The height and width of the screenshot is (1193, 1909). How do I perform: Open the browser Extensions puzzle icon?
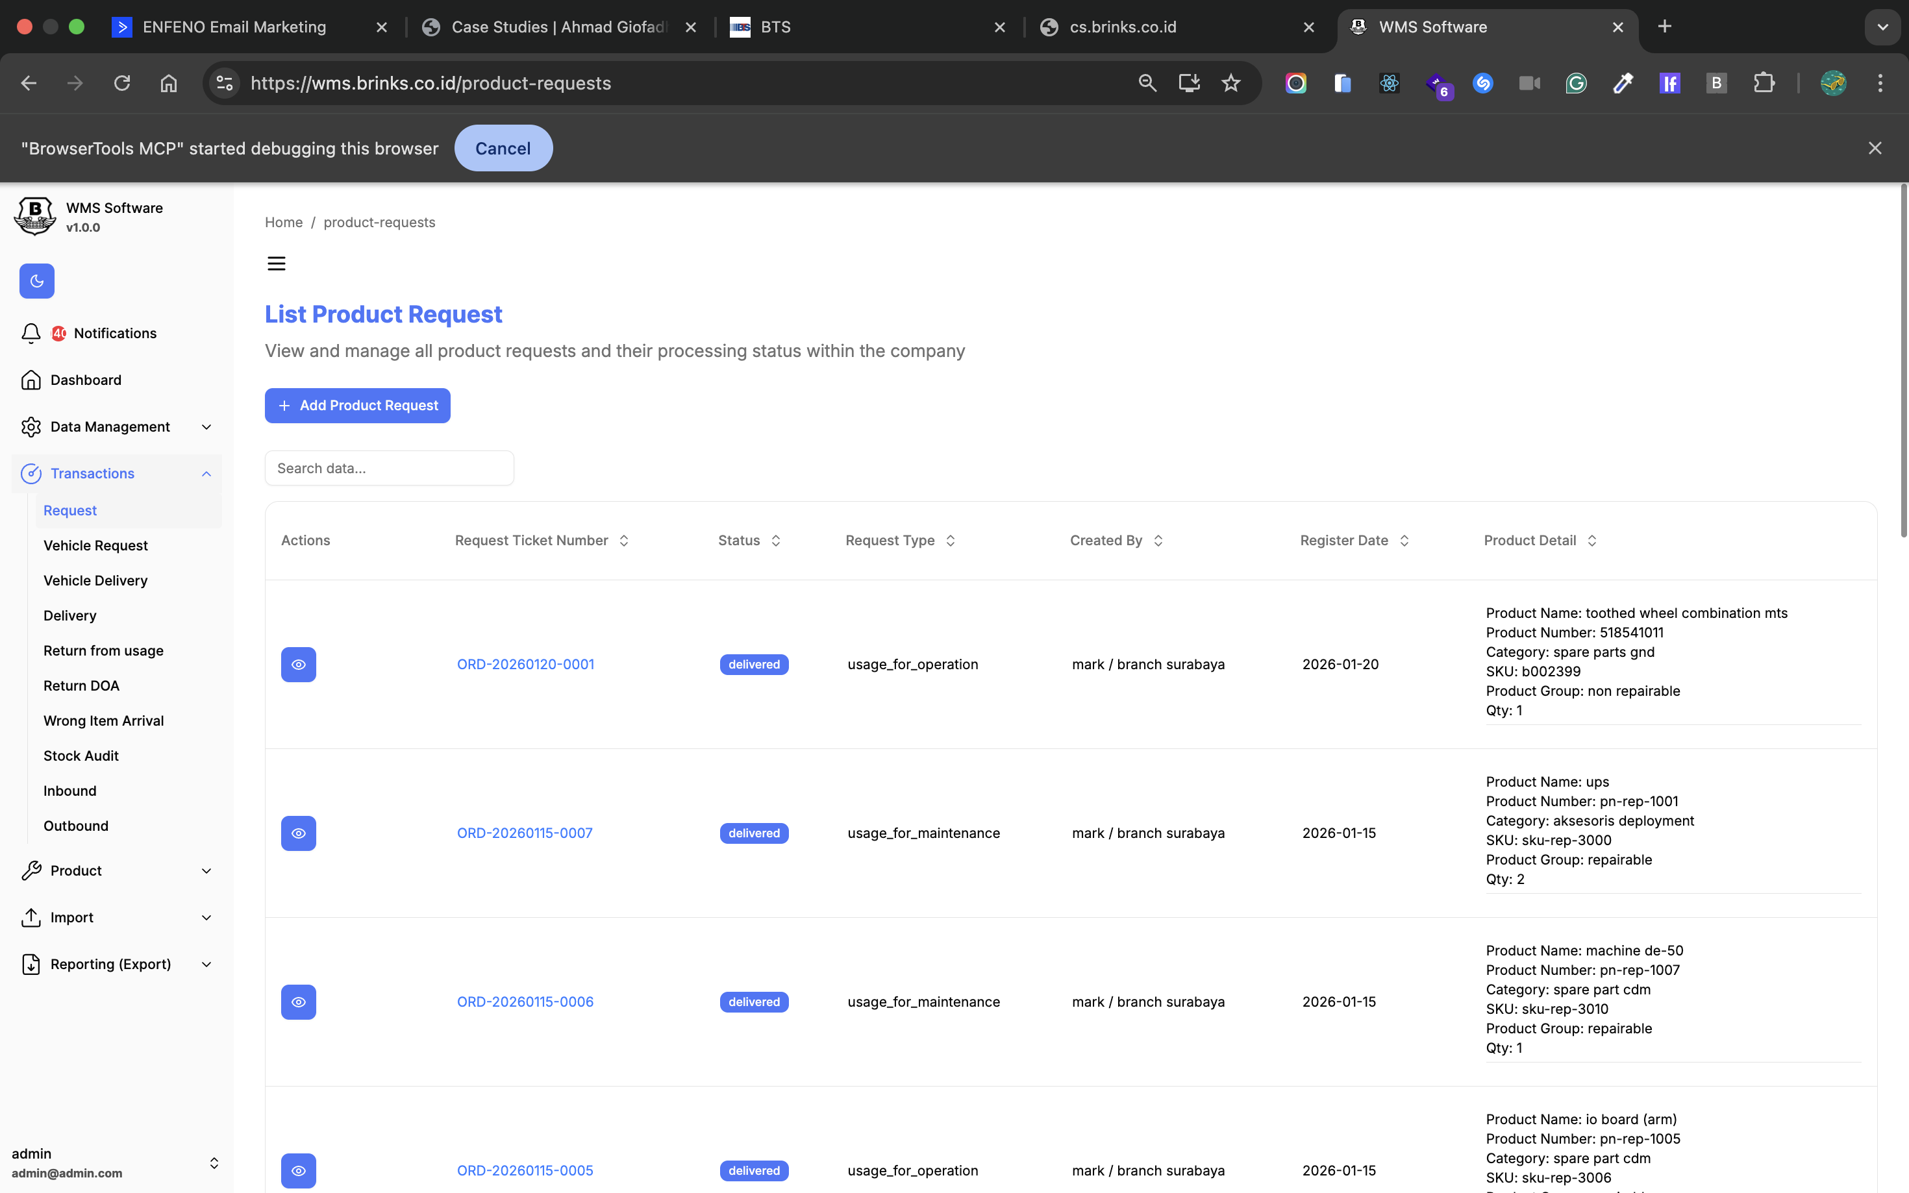[x=1763, y=83]
